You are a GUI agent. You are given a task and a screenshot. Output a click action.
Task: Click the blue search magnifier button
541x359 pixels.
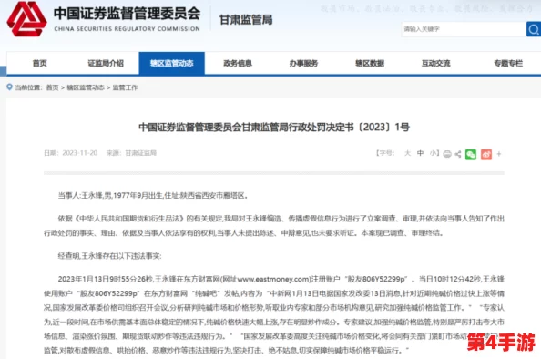click(x=534, y=29)
